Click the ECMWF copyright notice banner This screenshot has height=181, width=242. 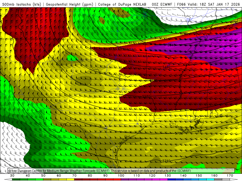click(x=121, y=171)
